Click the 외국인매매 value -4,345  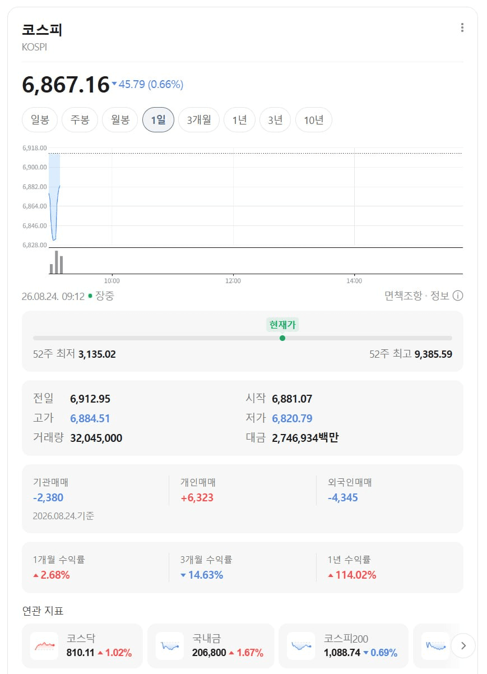[x=343, y=497]
